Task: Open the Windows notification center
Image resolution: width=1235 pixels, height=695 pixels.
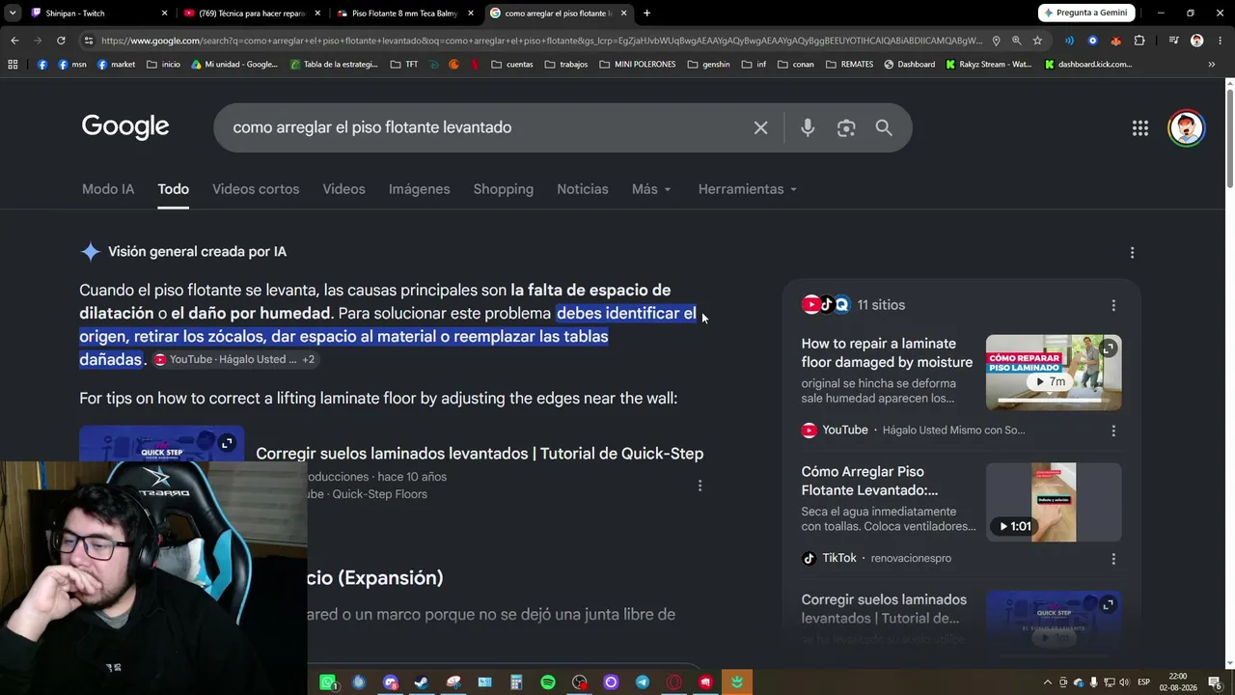Action: [x=1215, y=682]
